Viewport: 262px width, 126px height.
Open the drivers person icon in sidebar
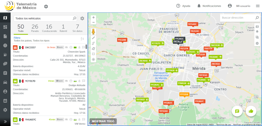coord(5,91)
